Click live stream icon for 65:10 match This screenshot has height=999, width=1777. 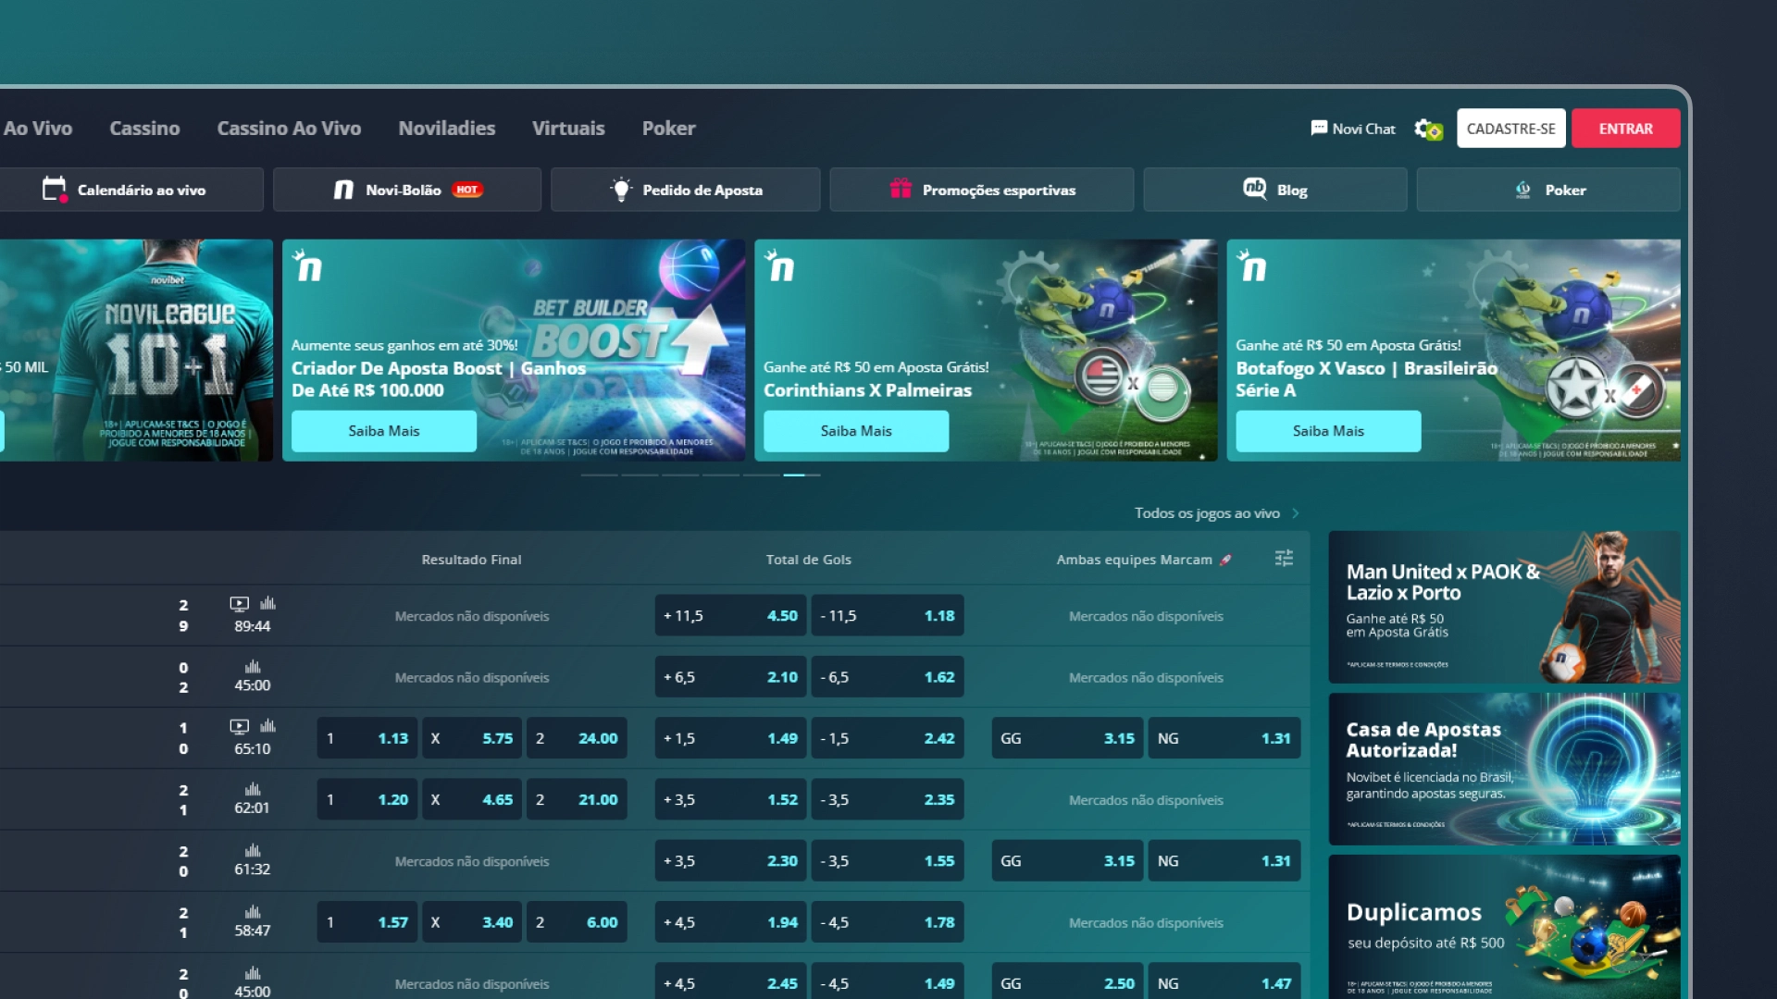pos(239,727)
